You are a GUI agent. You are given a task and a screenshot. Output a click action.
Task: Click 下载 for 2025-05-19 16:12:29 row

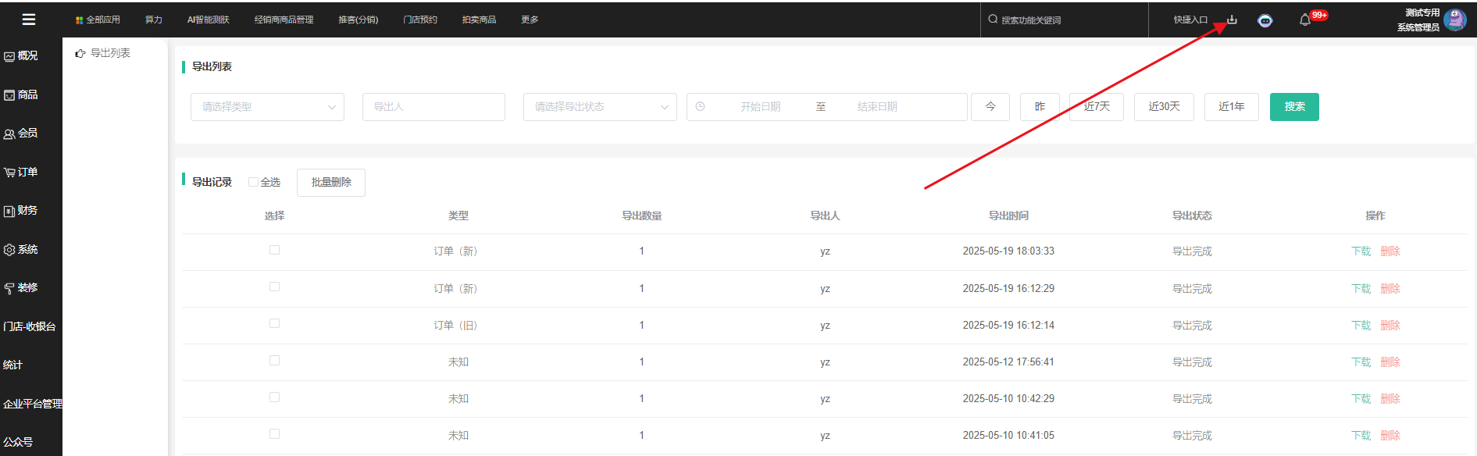pyautogui.click(x=1361, y=289)
